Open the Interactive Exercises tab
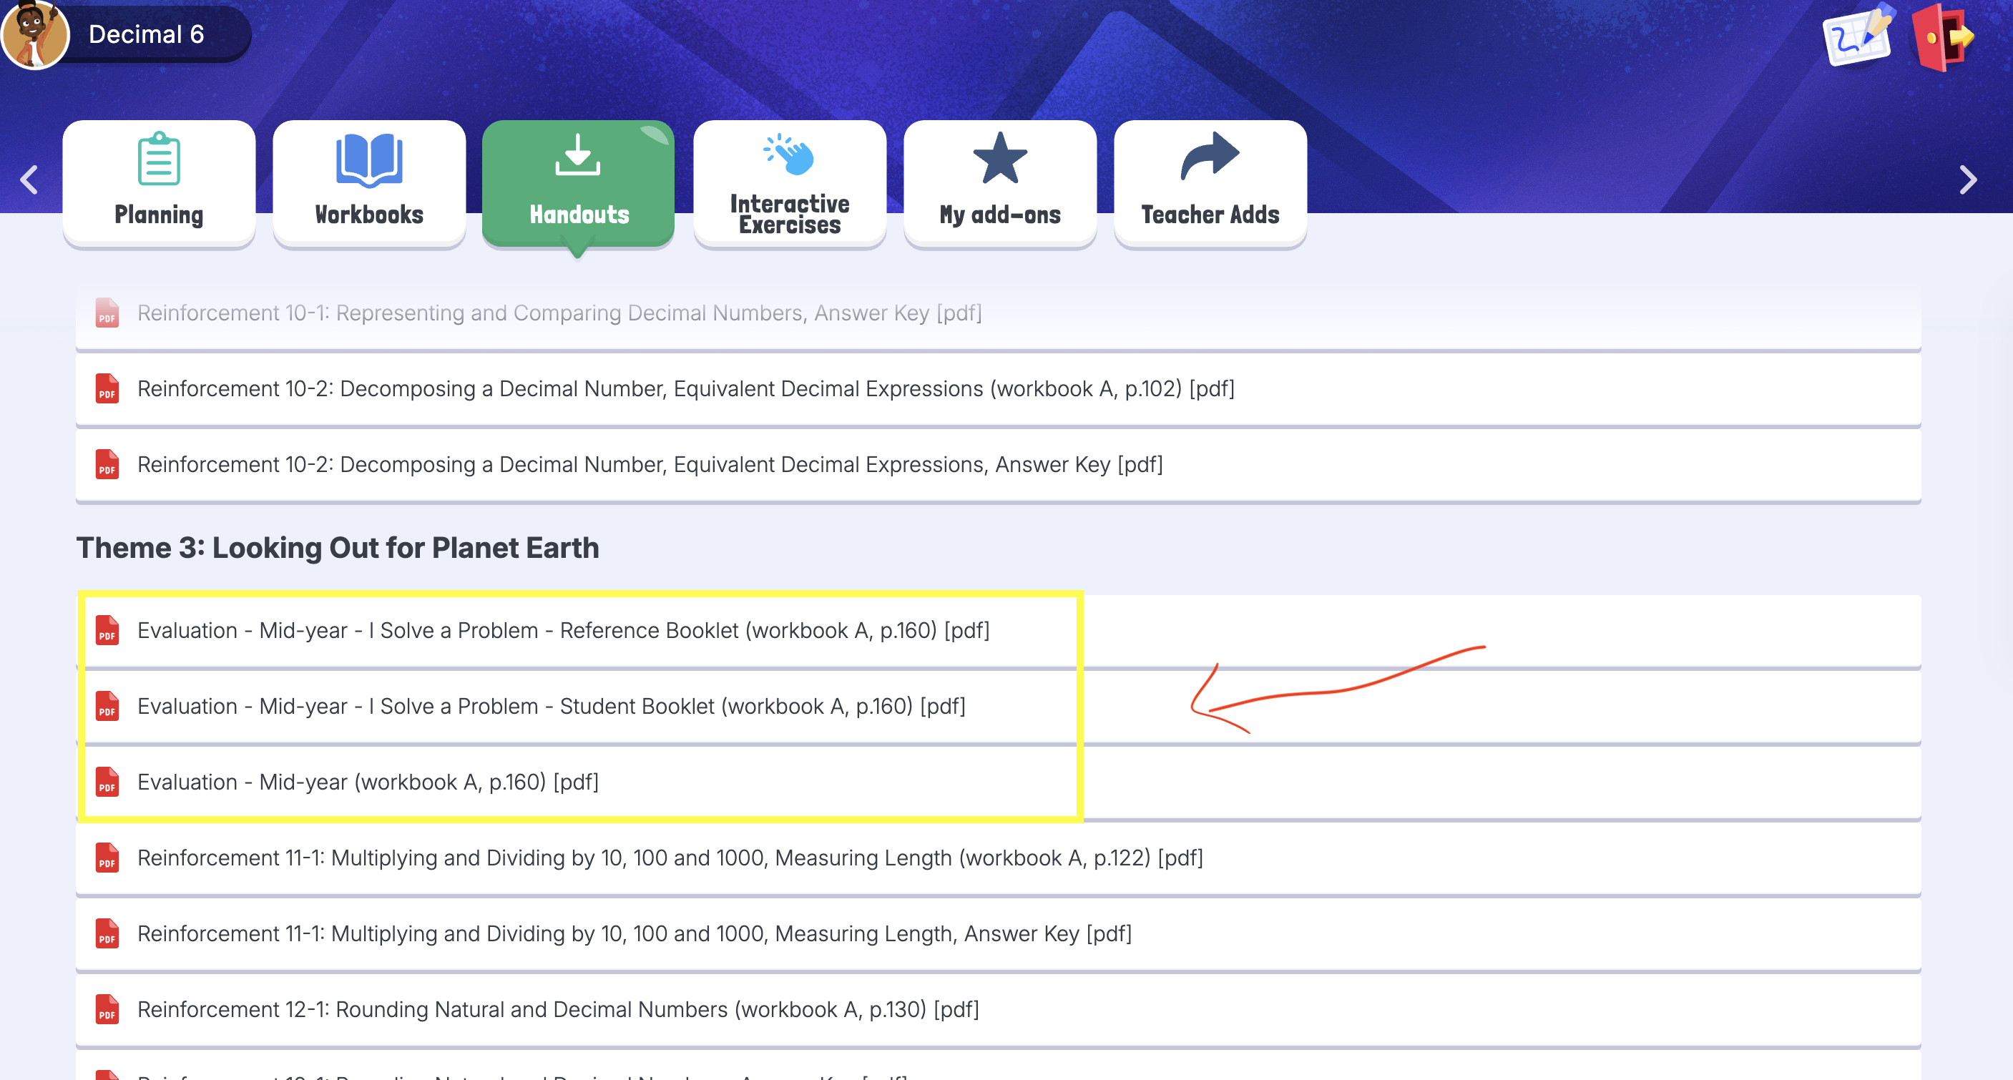 point(789,184)
